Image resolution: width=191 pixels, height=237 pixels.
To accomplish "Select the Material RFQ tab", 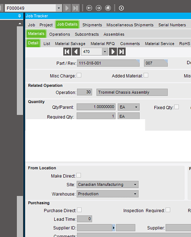I will coord(103,44).
